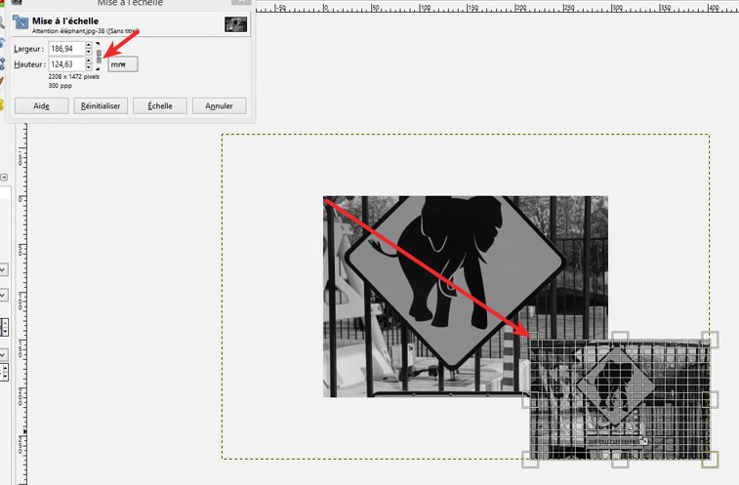Click the center pivot circle of scaled preview
The width and height of the screenshot is (739, 485).
(x=620, y=399)
